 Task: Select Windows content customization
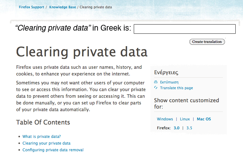[165, 119]
